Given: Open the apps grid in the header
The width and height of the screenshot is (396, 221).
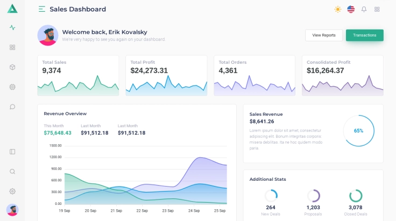Looking at the screenshot, I should tap(377, 9).
